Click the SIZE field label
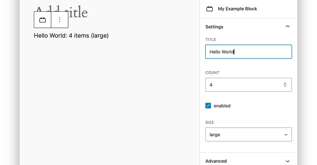This screenshot has height=165, width=317. pyautogui.click(x=210, y=122)
